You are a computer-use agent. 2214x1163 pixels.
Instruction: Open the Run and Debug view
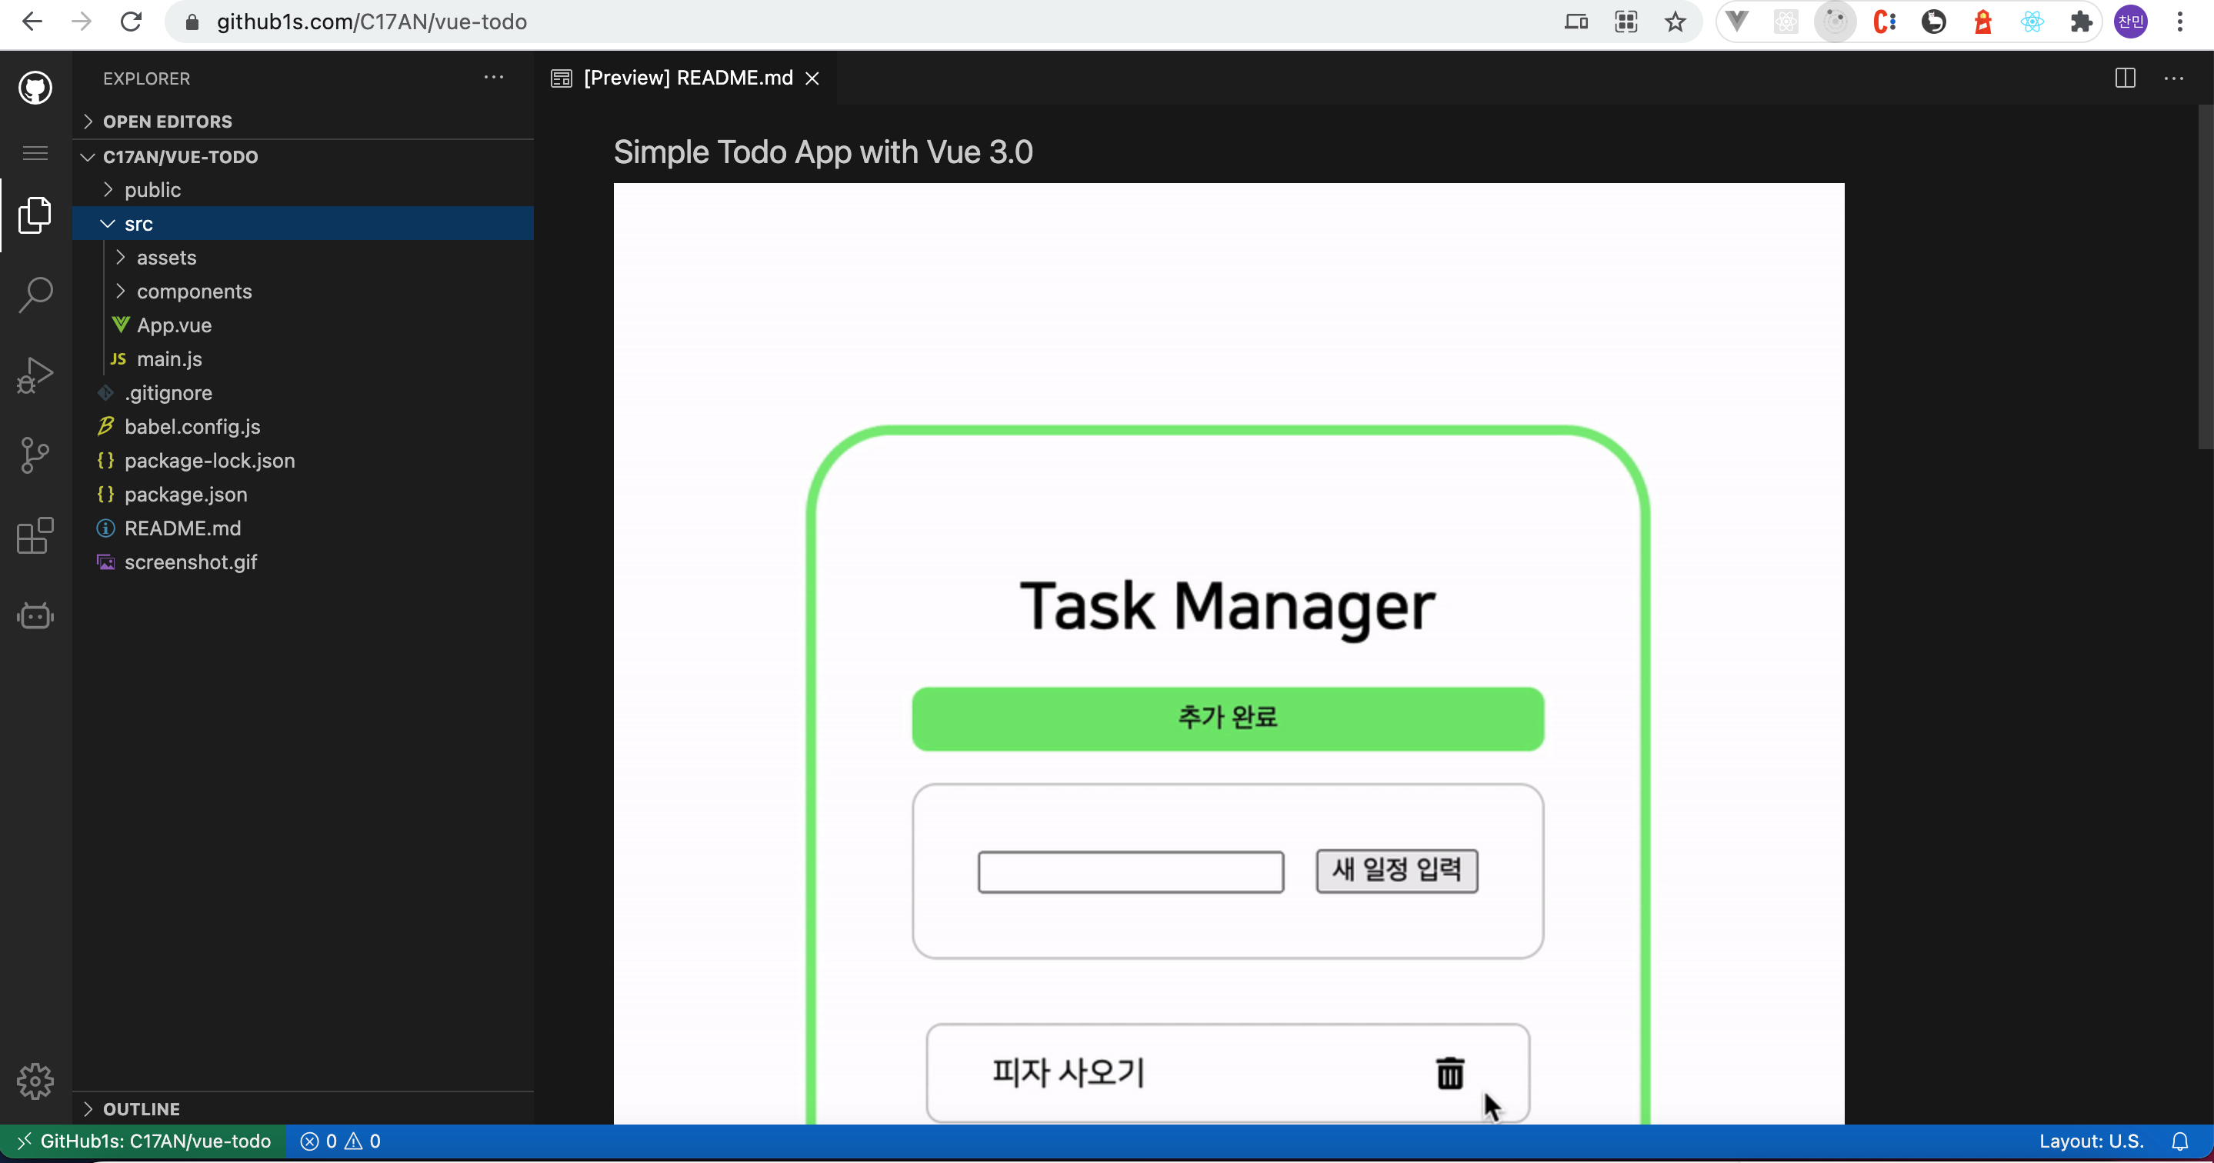point(35,375)
